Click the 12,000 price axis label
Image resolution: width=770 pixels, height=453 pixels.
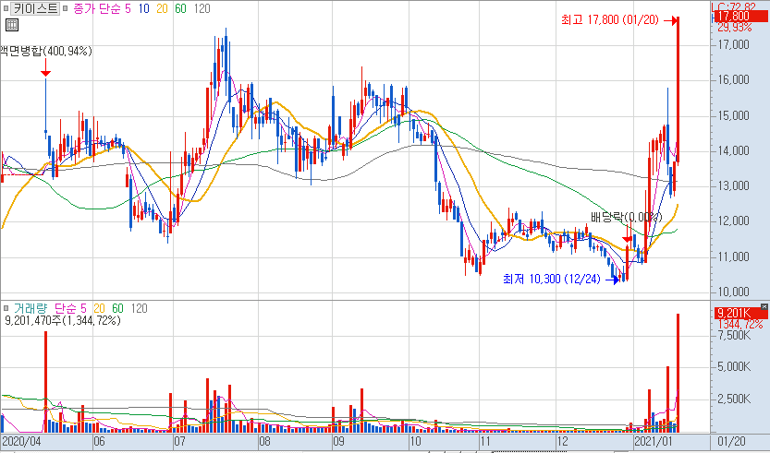pyautogui.click(x=733, y=221)
